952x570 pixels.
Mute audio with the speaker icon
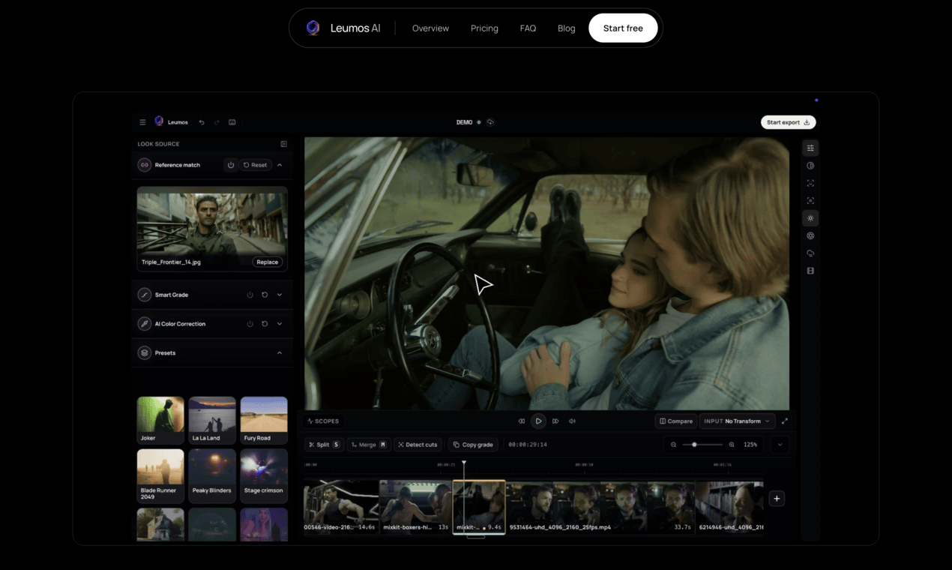tap(572, 421)
